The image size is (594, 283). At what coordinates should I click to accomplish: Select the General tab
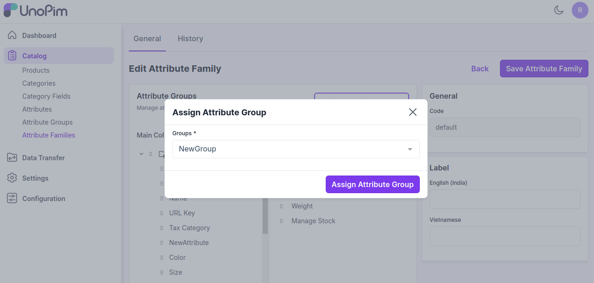147,38
